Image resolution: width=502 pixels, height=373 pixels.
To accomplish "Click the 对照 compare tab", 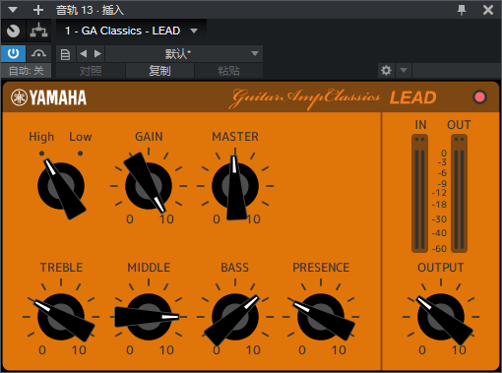I will click(91, 71).
